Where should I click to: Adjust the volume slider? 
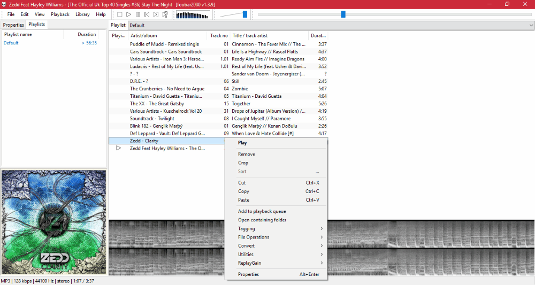coord(244,14)
